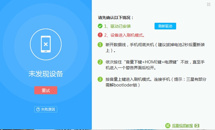Click the step 2 音量下键+HOME键 instruction text
Screen dimensions: 215x130
pyautogui.click(x=155, y=65)
